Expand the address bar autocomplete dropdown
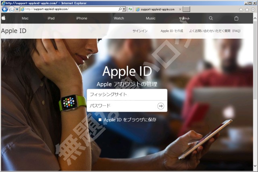The image size is (258, 172). [124, 9]
